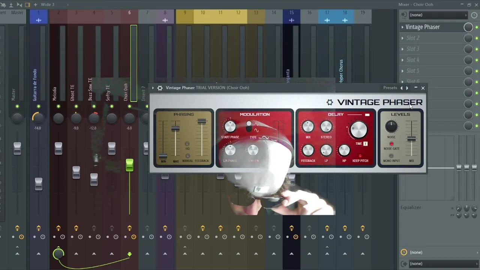Screen dimensions: 480x270
Task: Mute the Master track via its green LED
Action: tap(17, 106)
